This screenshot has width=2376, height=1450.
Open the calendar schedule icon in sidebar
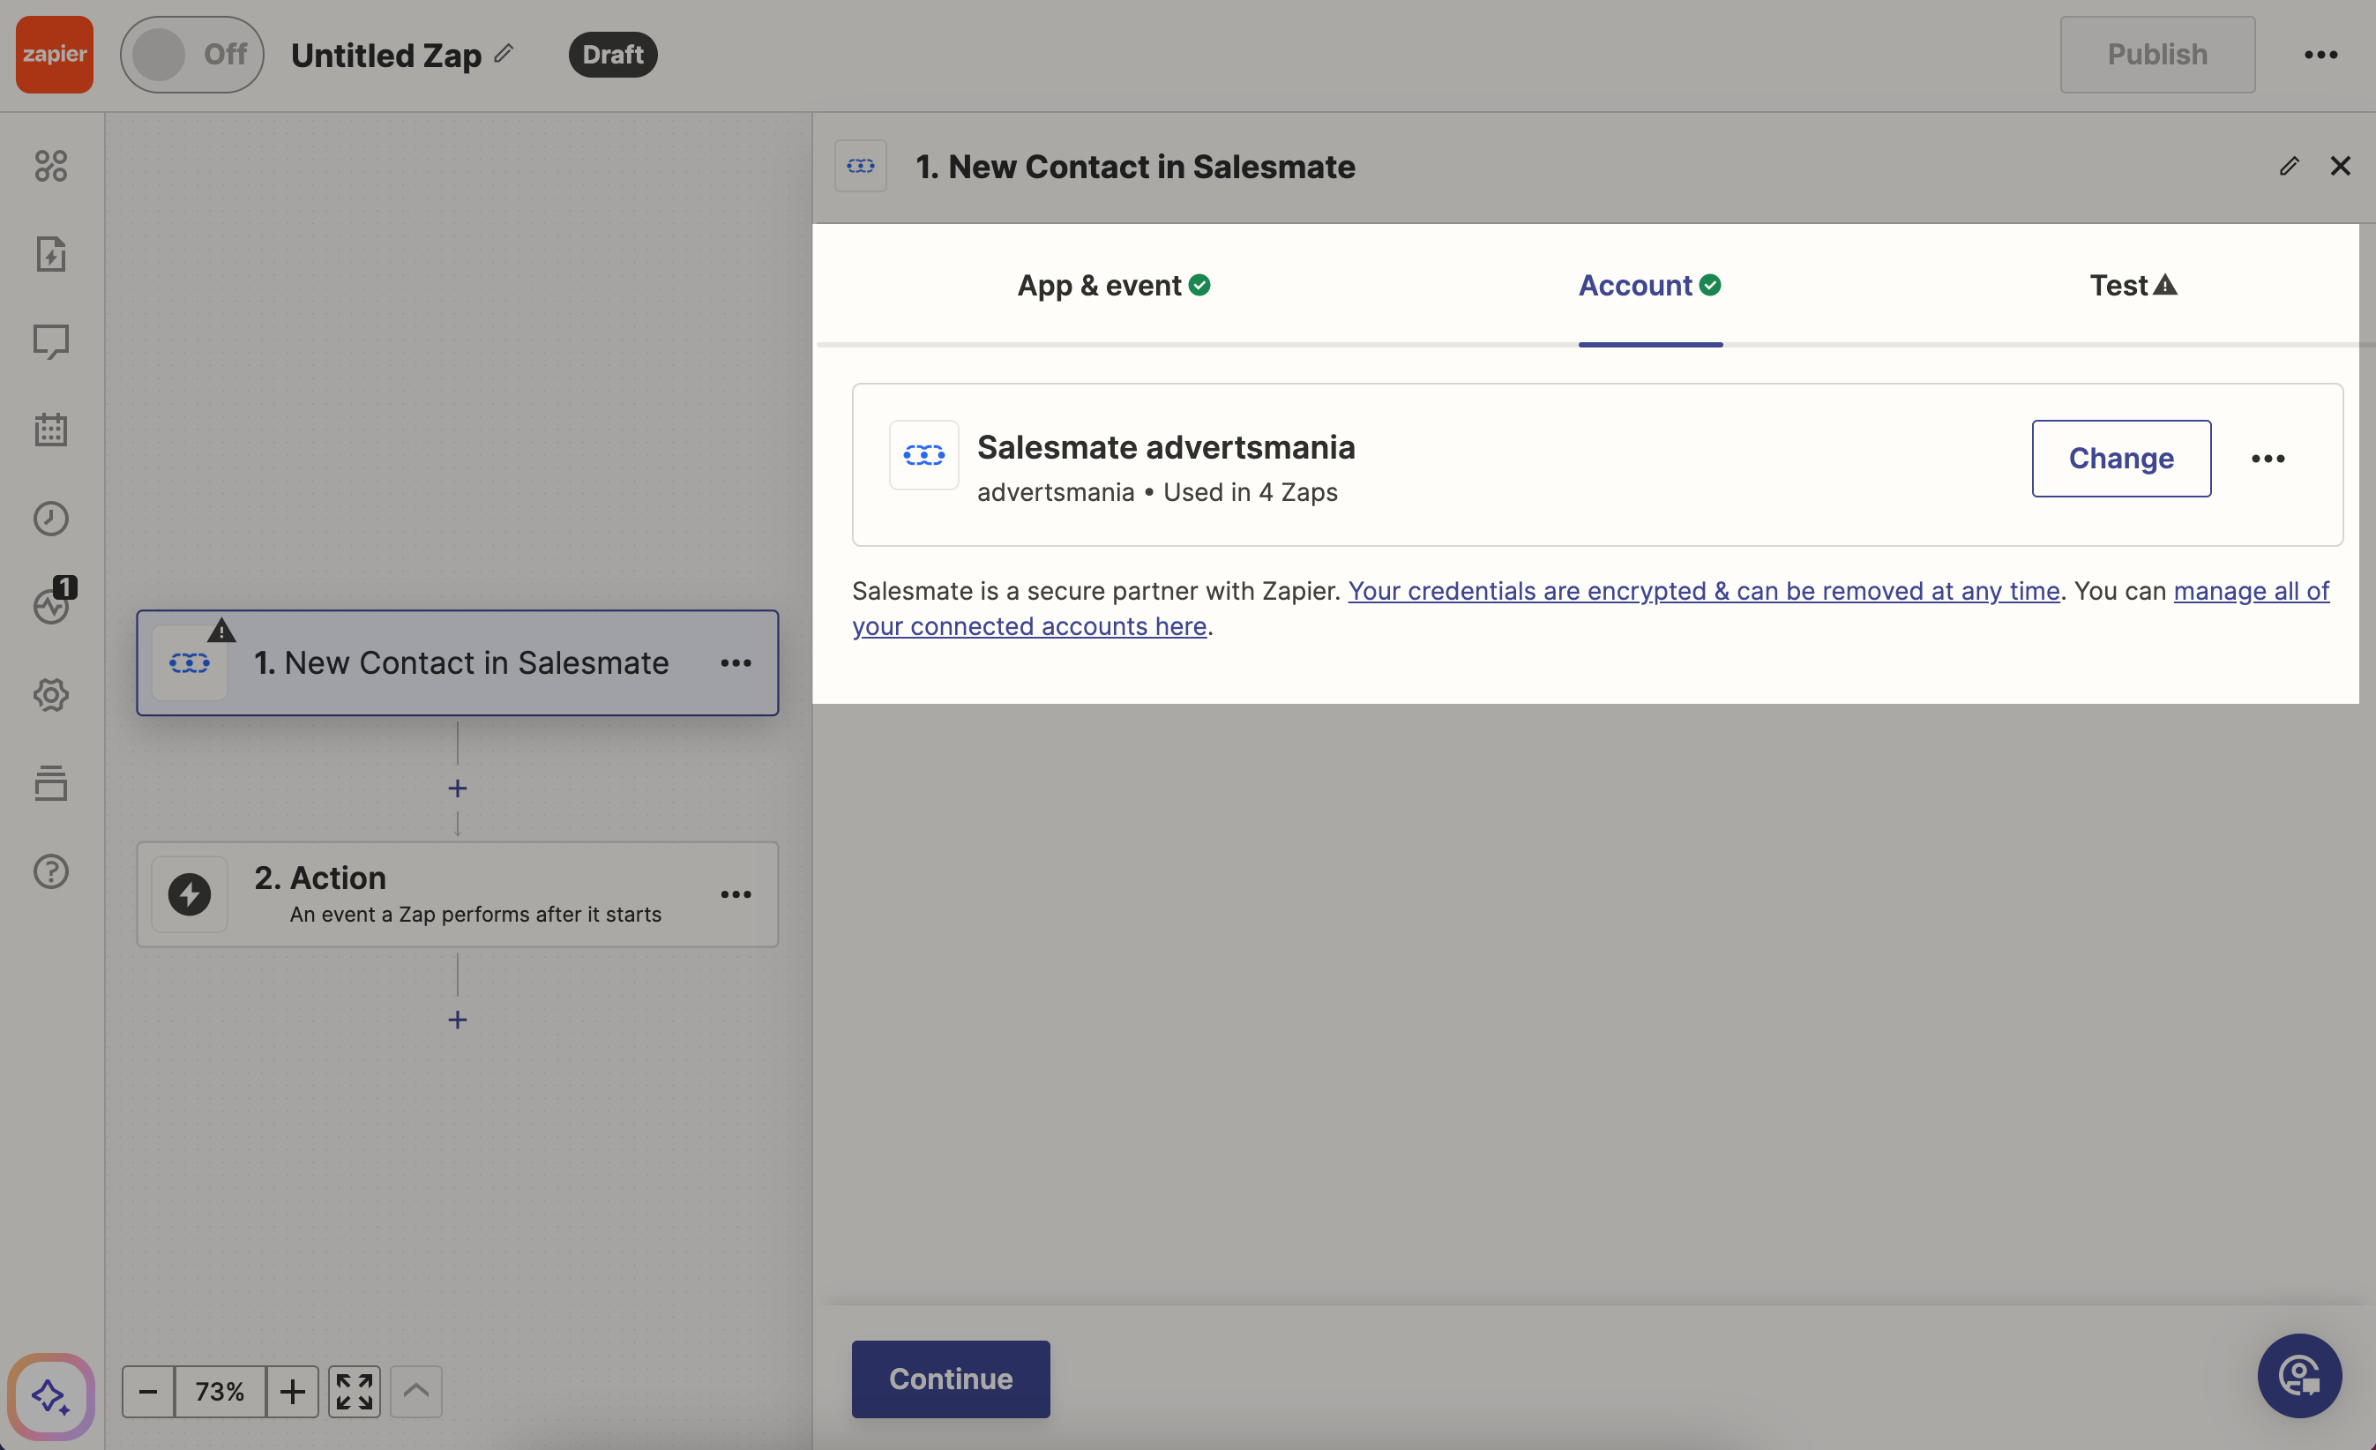51,430
